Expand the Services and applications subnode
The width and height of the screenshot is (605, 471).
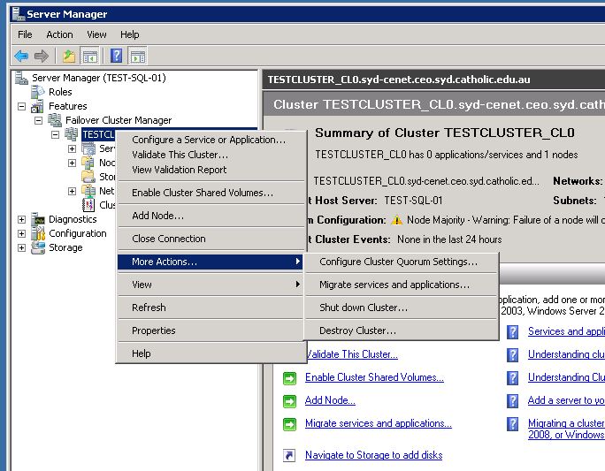72,148
